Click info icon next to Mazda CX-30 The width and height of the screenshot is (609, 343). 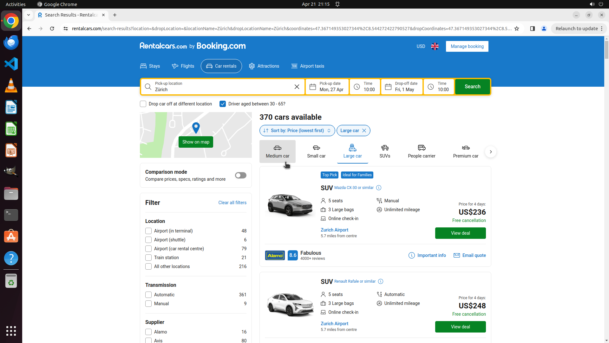click(379, 188)
